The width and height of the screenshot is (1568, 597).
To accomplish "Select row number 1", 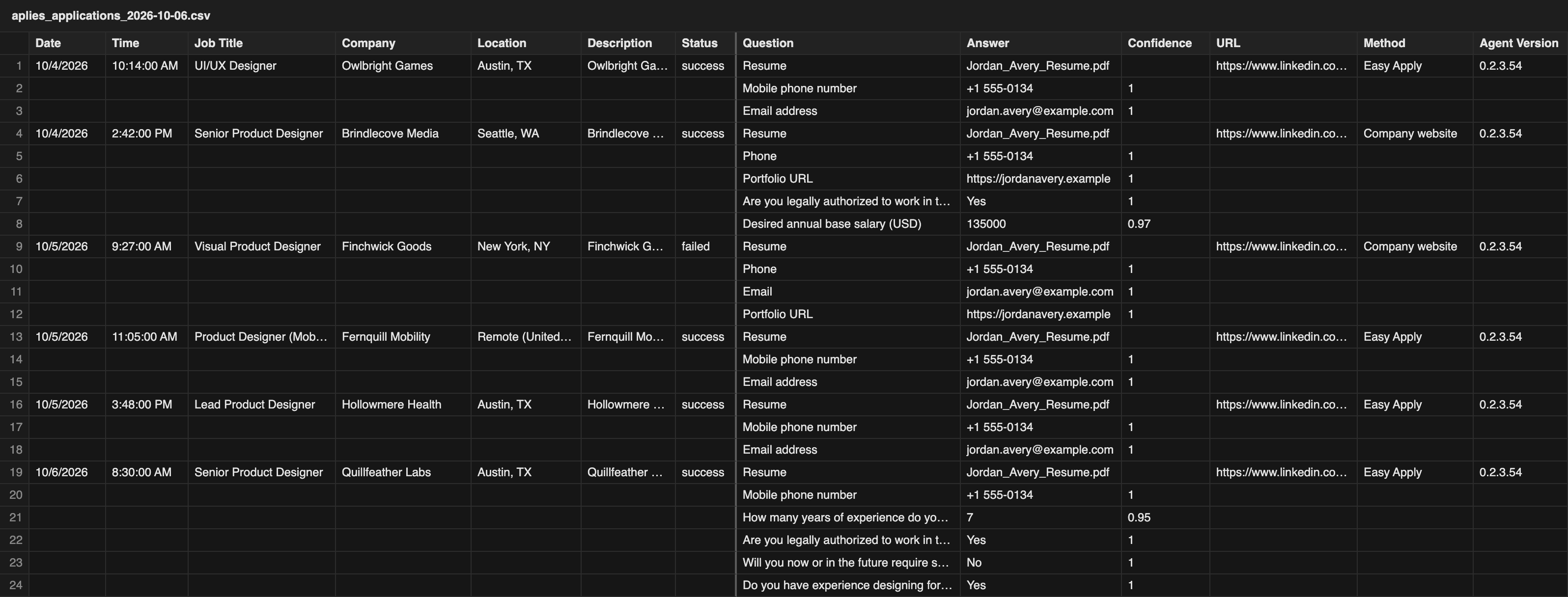I will tap(15, 66).
